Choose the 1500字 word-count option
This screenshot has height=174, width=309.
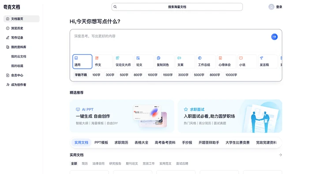[168, 75]
